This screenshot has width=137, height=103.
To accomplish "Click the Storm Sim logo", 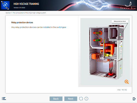I will (128, 5).
